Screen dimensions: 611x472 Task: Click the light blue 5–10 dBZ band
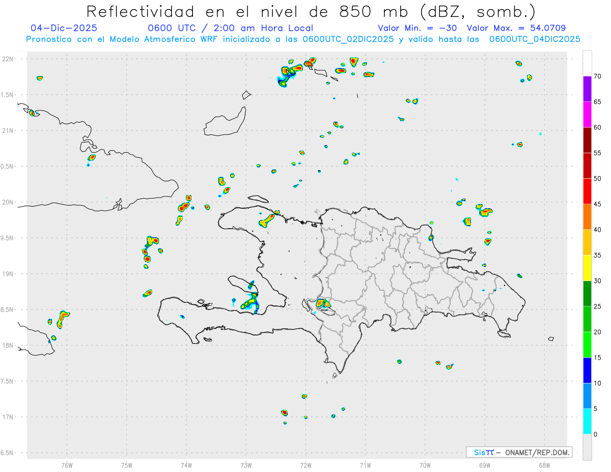(x=587, y=396)
